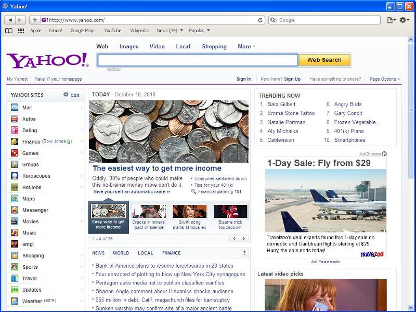Open the Dating icon
The width and height of the screenshot is (416, 312).
coord(15,131)
